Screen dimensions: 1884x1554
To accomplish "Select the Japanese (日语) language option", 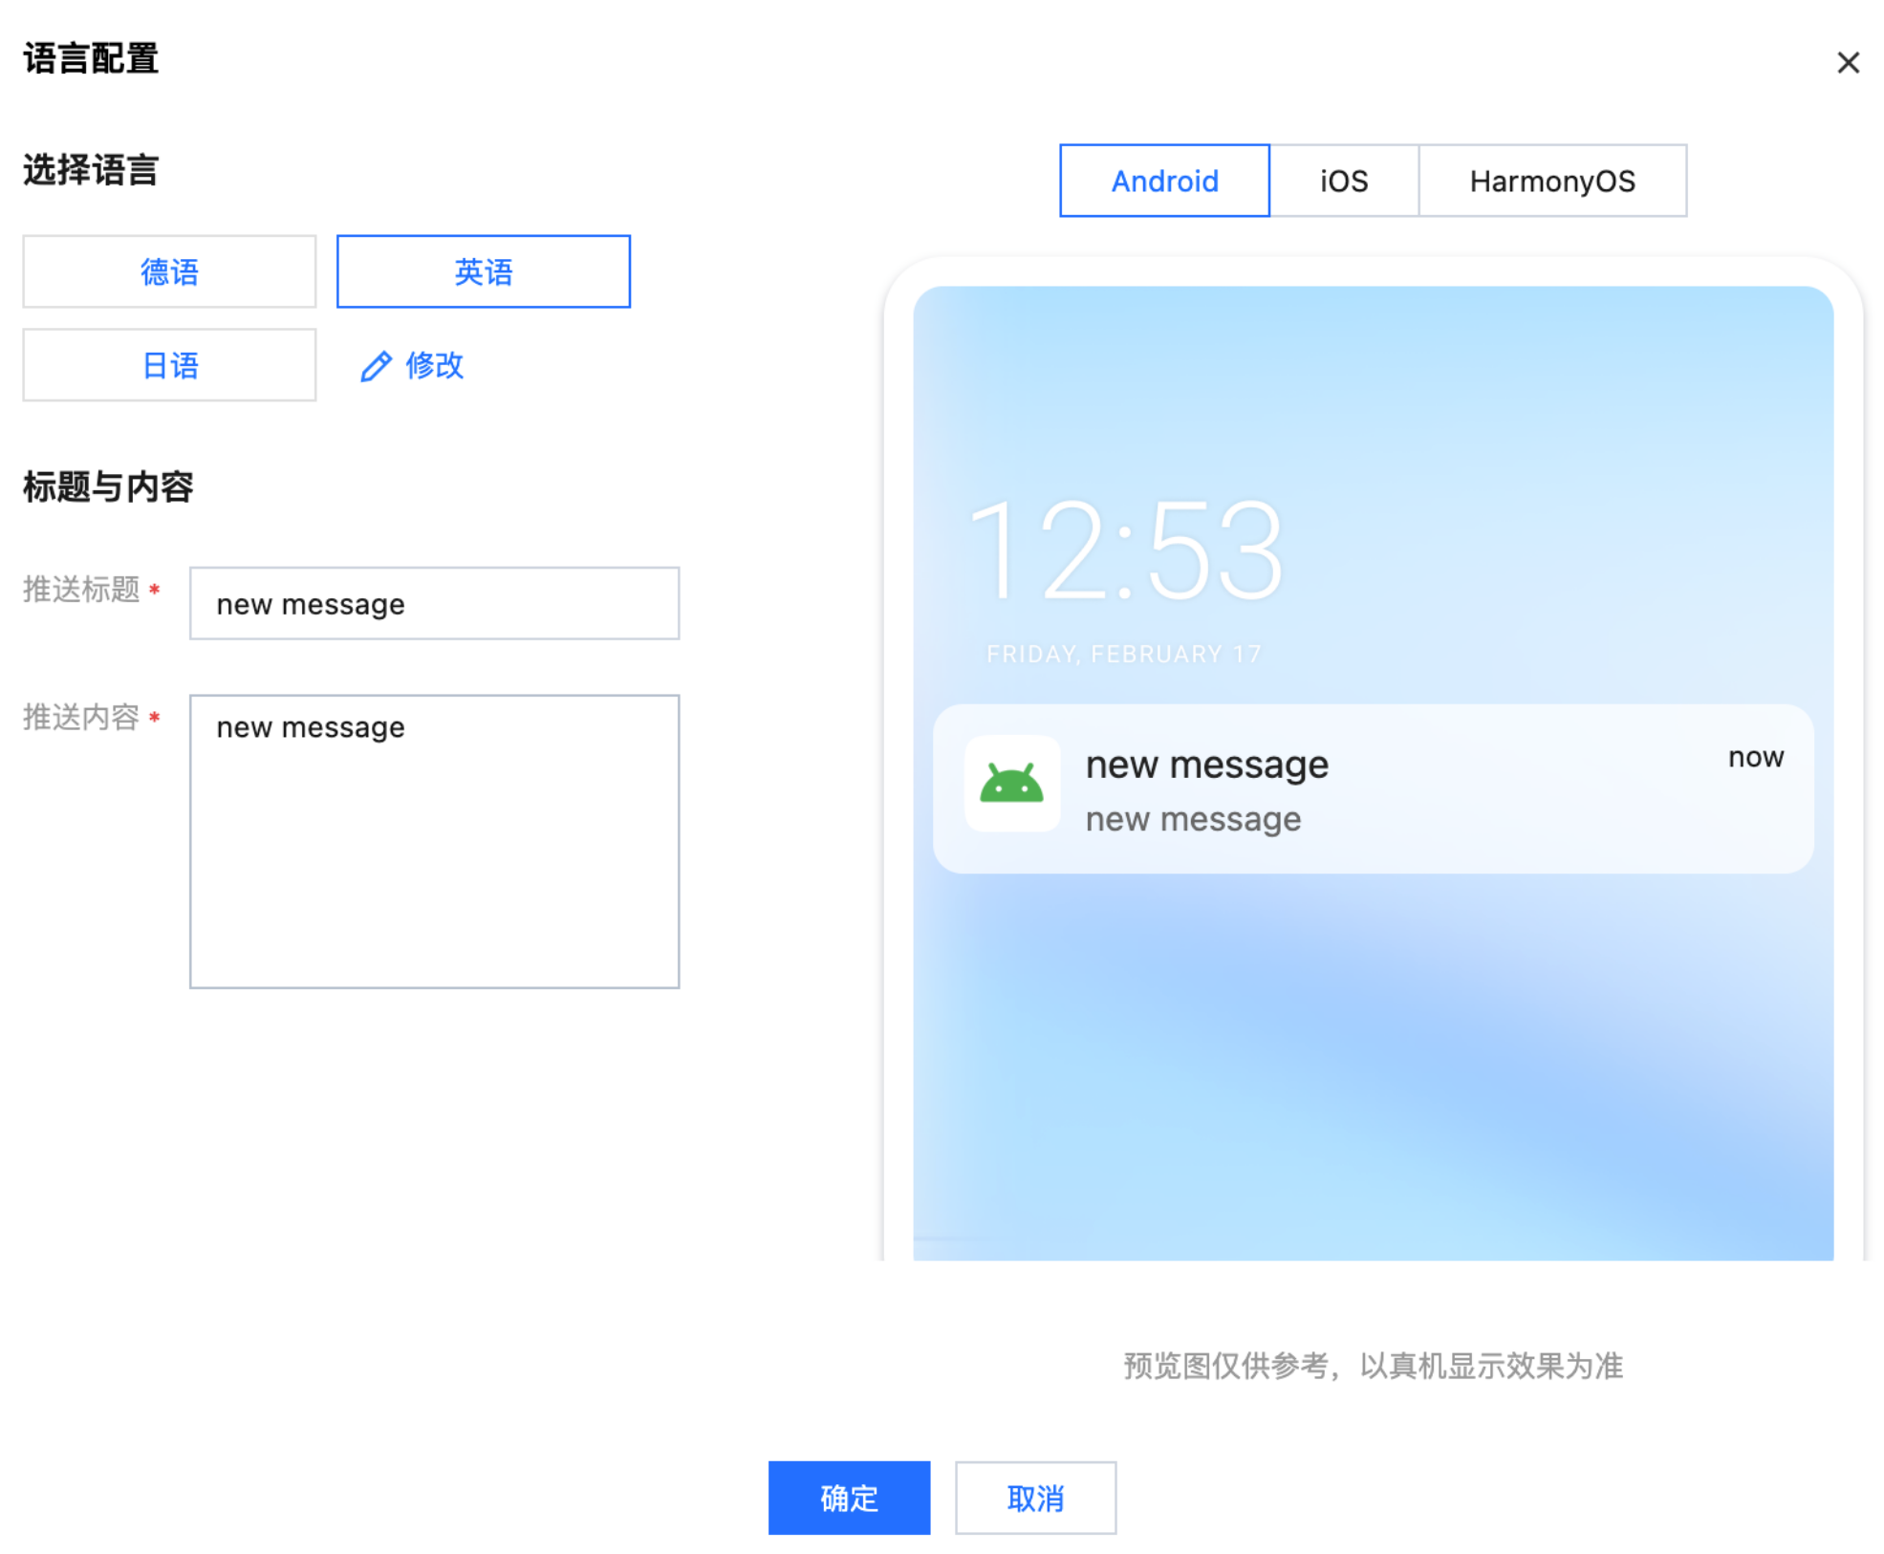I will coord(169,366).
